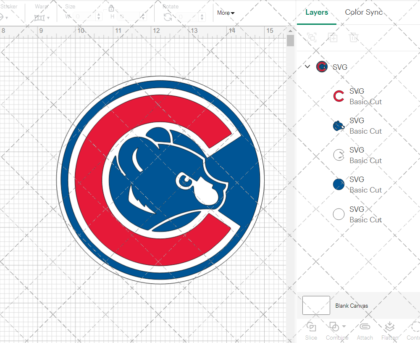420x343 pixels.
Task: Click the Height stepper arrows
Action: click(143, 17)
